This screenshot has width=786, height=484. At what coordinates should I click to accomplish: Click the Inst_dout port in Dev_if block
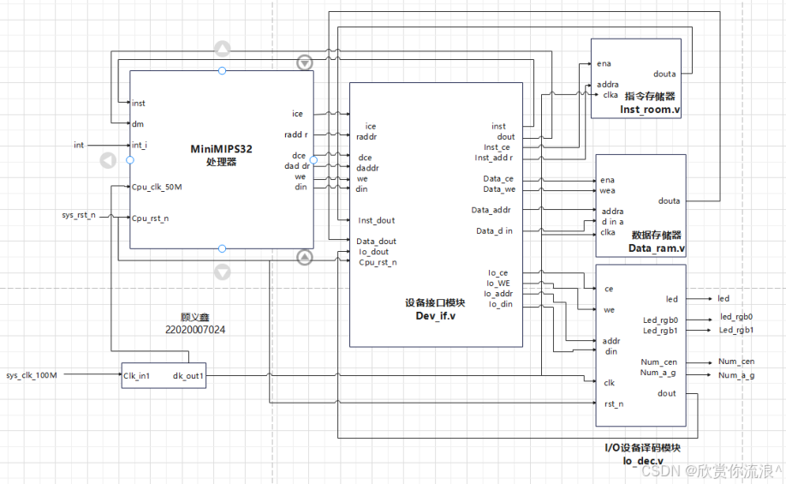tap(377, 221)
